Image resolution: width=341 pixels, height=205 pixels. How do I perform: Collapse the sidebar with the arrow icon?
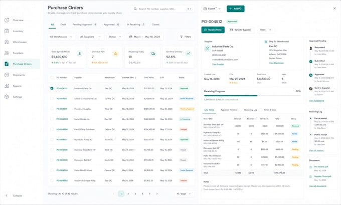coord(7,195)
